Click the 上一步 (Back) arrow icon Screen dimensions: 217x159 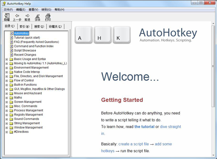point(17,16)
